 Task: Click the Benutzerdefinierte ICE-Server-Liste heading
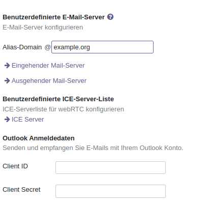58,99
